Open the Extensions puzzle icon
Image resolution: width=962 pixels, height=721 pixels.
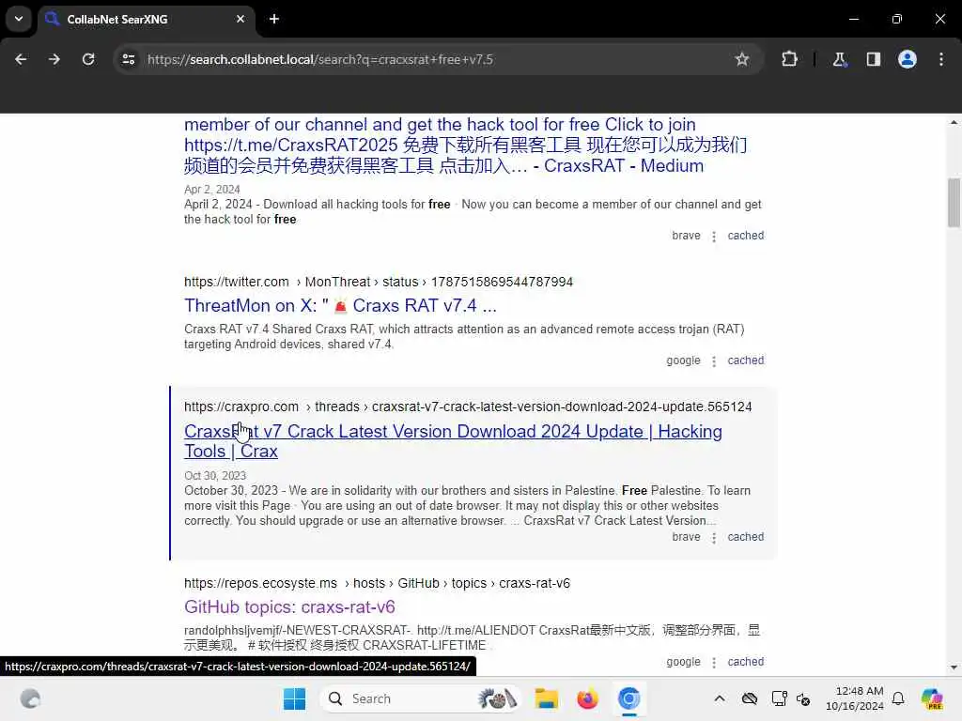(789, 59)
